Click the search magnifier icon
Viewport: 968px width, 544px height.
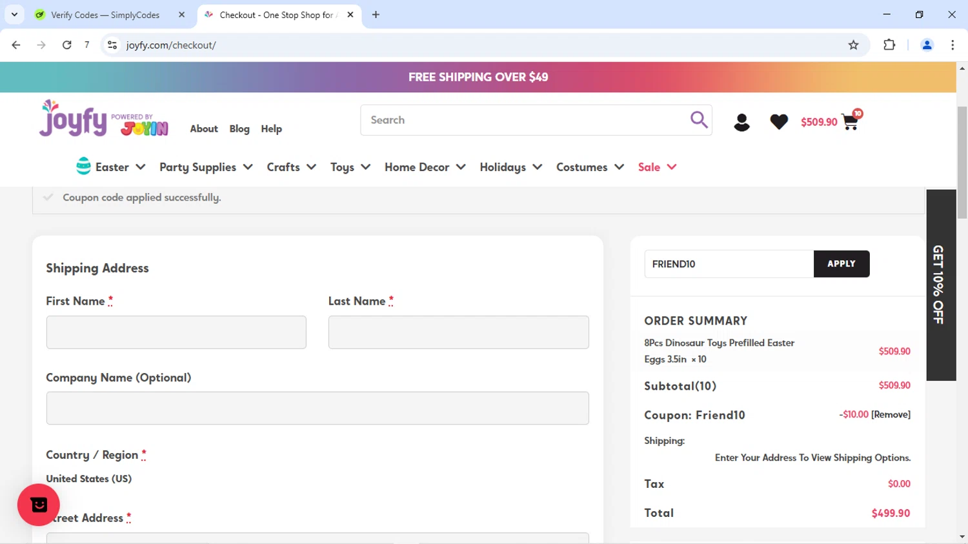coord(699,119)
